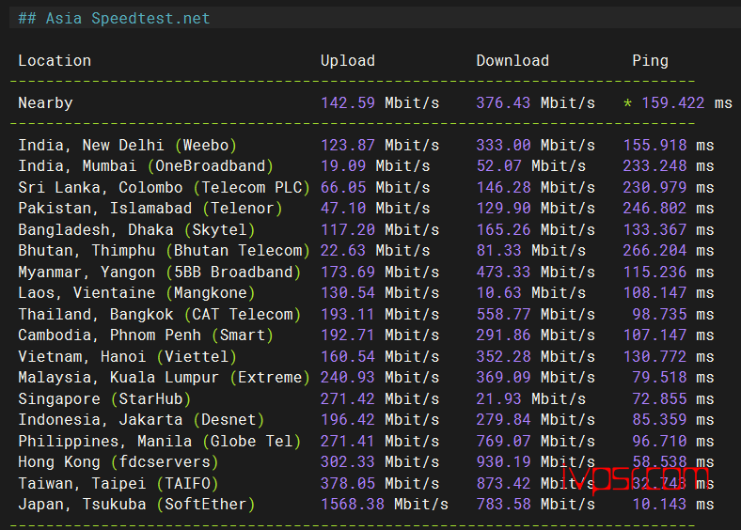
Task: Click Phnom Penh ping value 107.147
Action: 654,335
